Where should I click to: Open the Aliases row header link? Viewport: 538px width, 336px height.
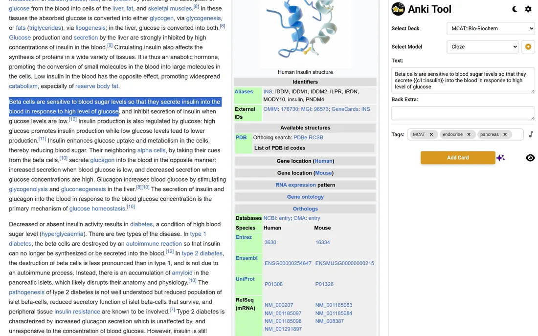pos(244,91)
